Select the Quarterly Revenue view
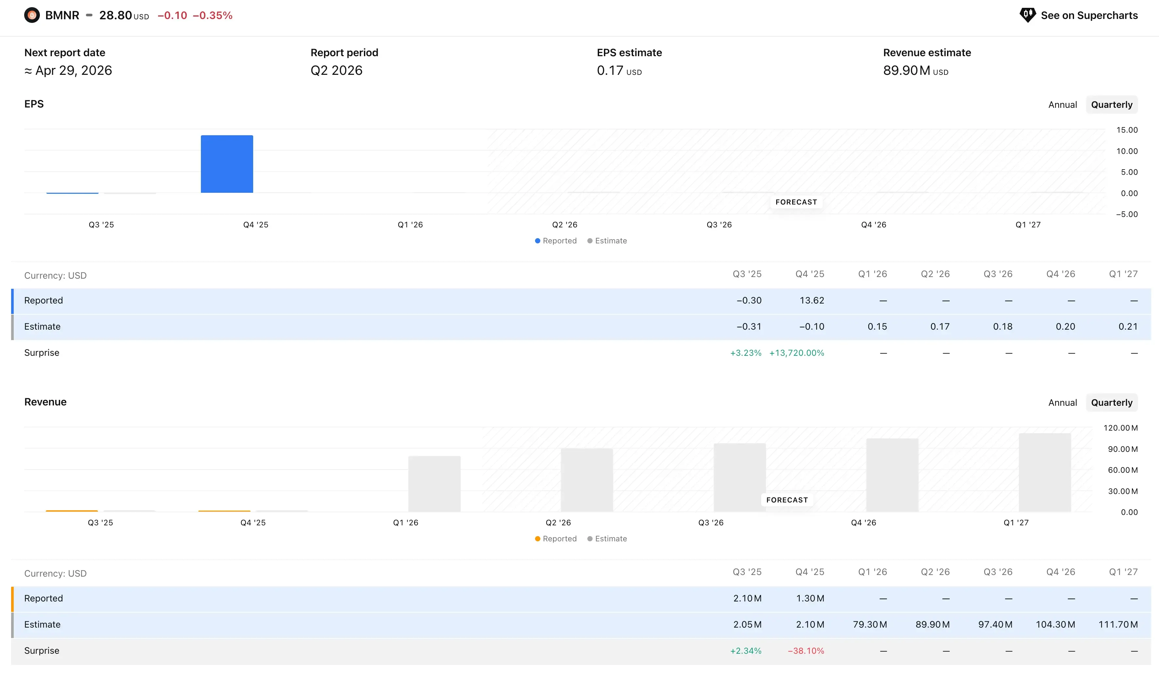Screen dimensions: 1159x673 pos(1111,402)
